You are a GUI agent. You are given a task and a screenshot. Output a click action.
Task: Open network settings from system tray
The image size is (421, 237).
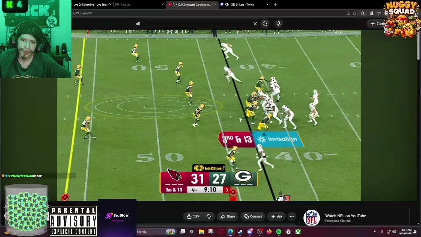(x=388, y=232)
